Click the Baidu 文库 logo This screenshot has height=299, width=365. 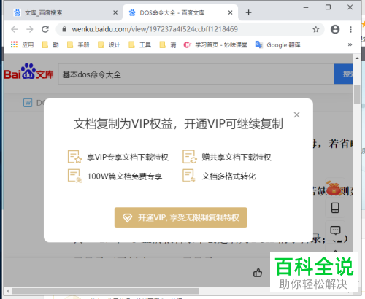(x=28, y=71)
